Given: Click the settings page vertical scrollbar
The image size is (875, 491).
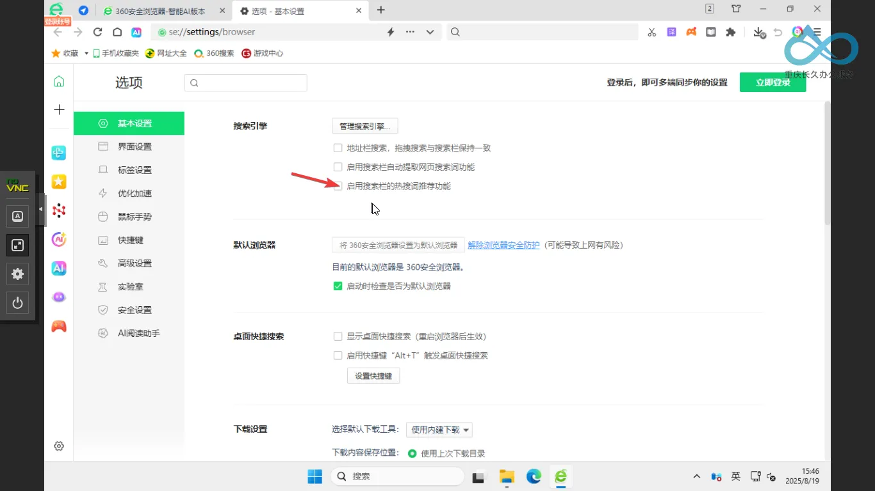Looking at the screenshot, I should tap(827, 163).
